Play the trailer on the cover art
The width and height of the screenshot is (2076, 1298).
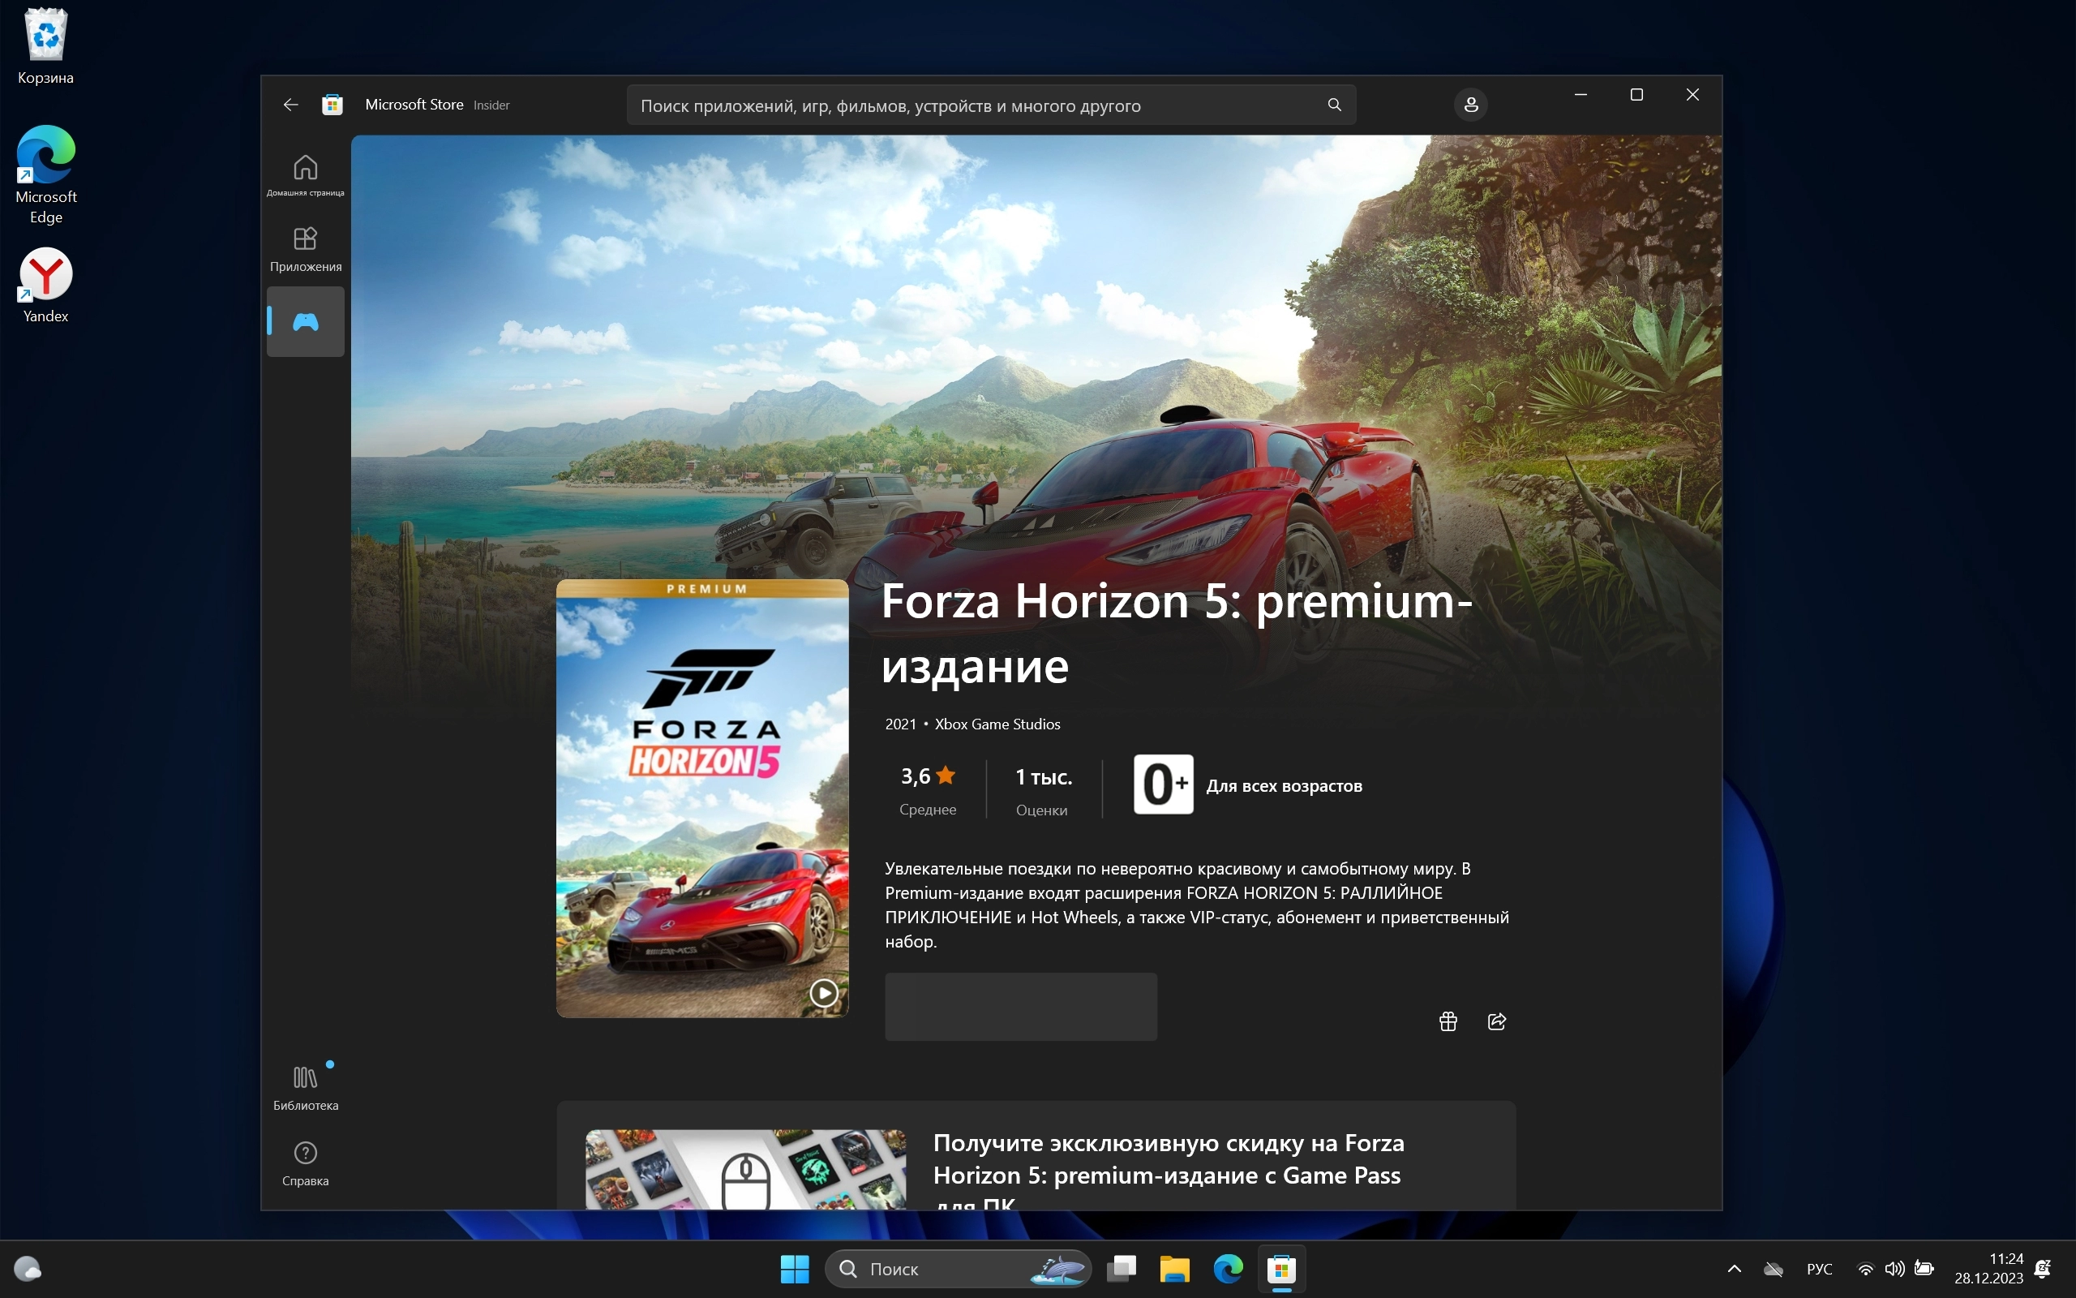(x=824, y=993)
